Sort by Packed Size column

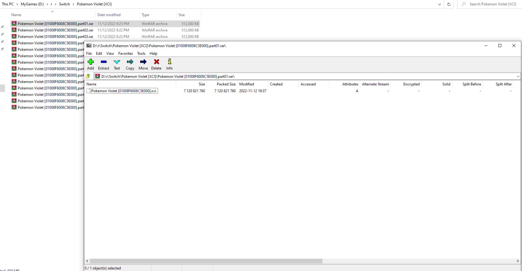[x=222, y=84]
